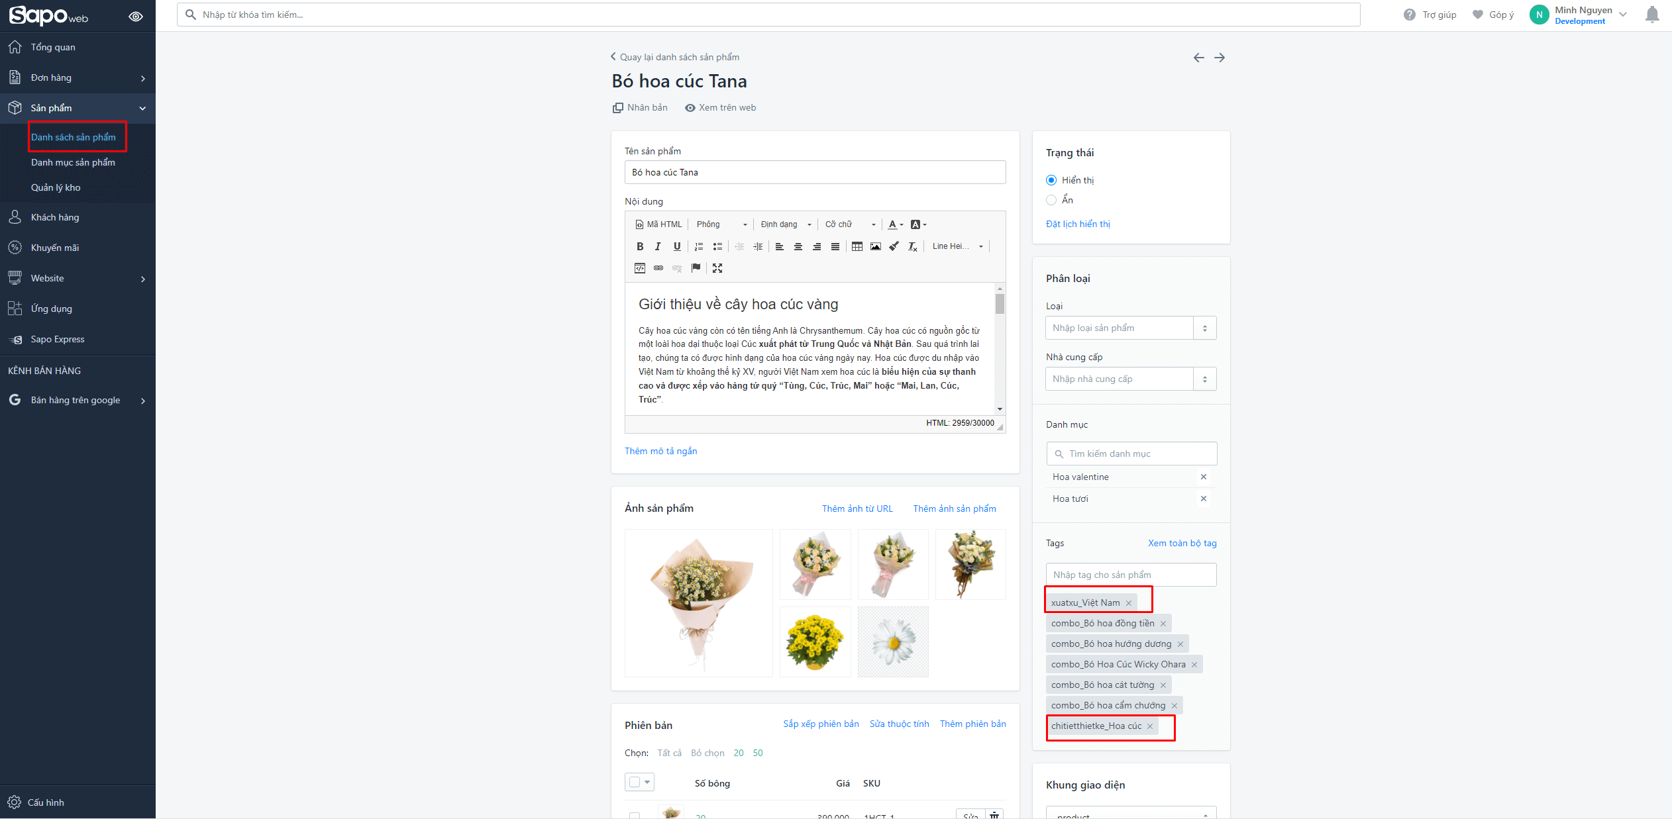The image size is (1672, 819).
Task: Go back via Quay lại danh sách sản phẩm
Action: 675,57
